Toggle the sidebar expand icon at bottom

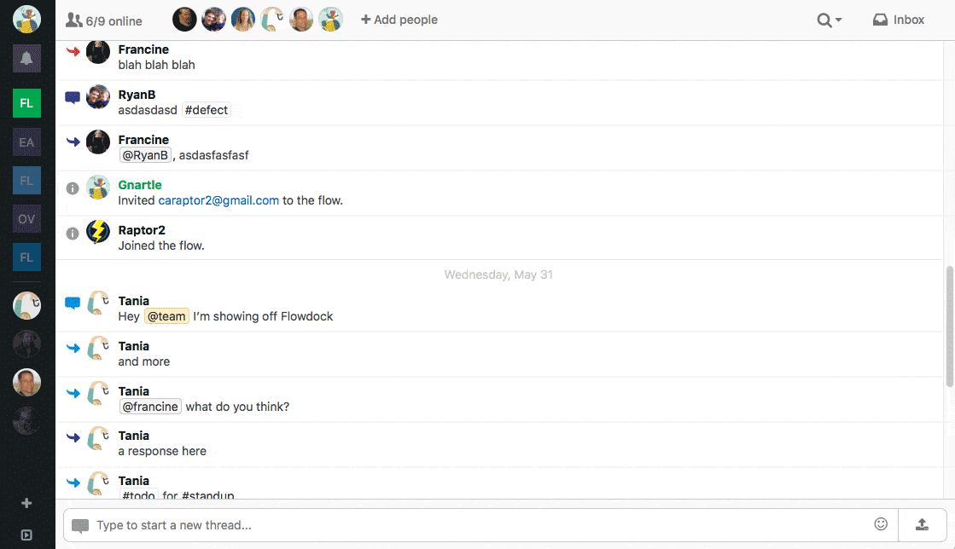coord(26,535)
